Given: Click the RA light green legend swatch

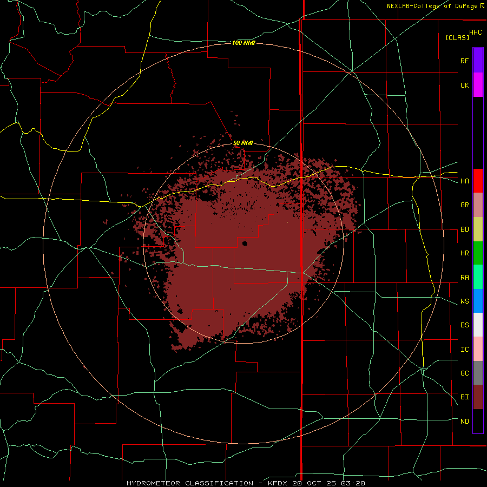Looking at the screenshot, I should coord(478,277).
